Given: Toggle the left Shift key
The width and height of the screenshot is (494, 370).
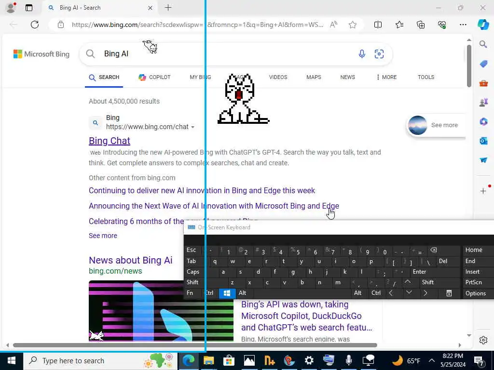Looking at the screenshot, I should click(x=192, y=282).
